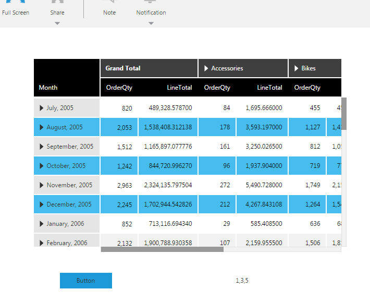Viewport: 370px width, 302px height.
Task: Open dropdown arrow below Notification
Action: [x=151, y=23]
